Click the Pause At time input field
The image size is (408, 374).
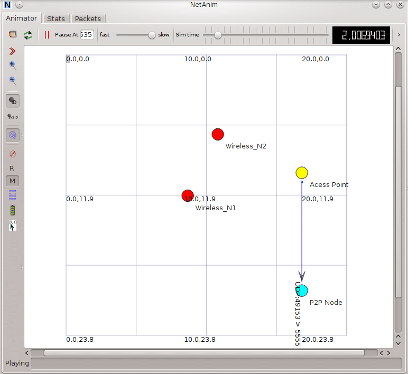[87, 35]
